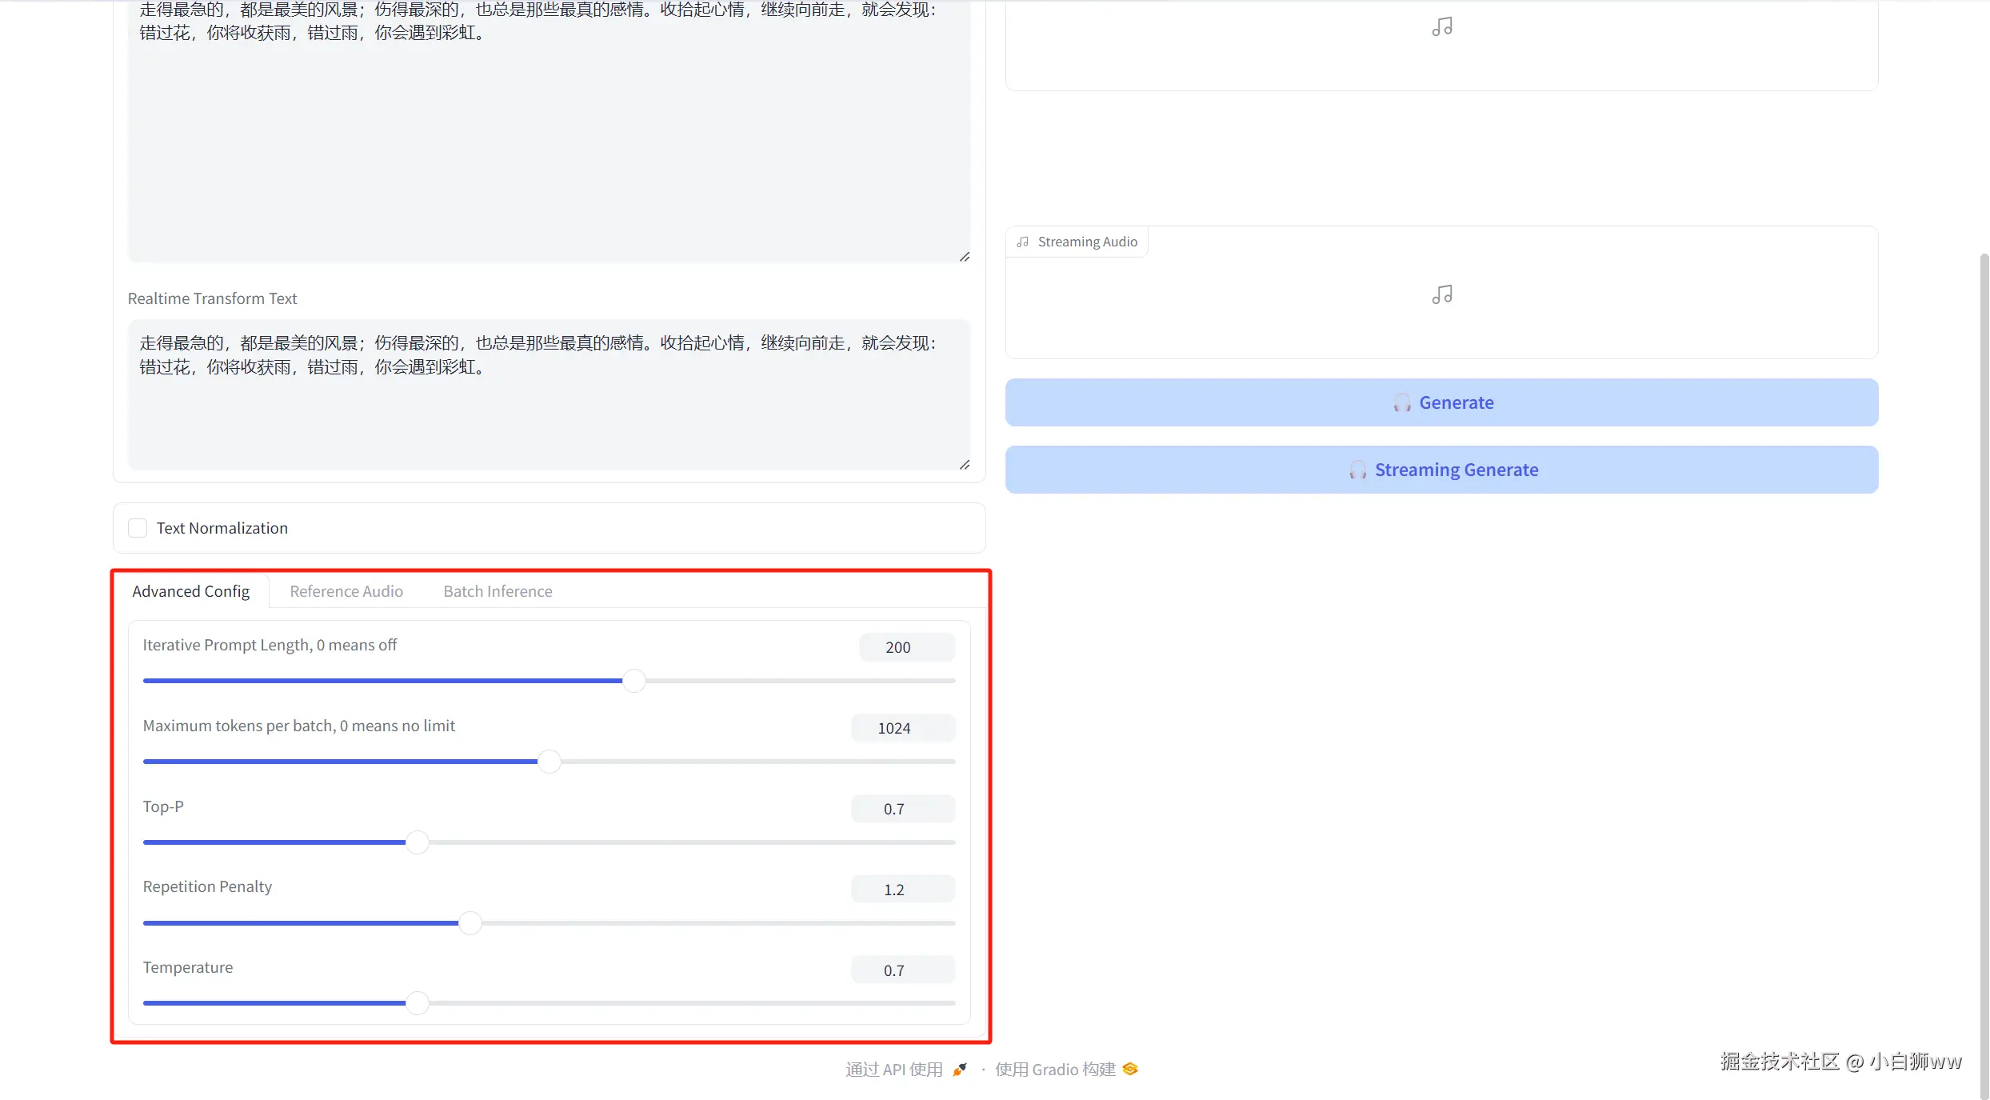Click the resize handle of the input textbox
This screenshot has height=1100, width=1990.
(x=965, y=257)
